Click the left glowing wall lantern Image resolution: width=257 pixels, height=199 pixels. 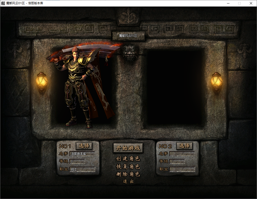click(42, 81)
